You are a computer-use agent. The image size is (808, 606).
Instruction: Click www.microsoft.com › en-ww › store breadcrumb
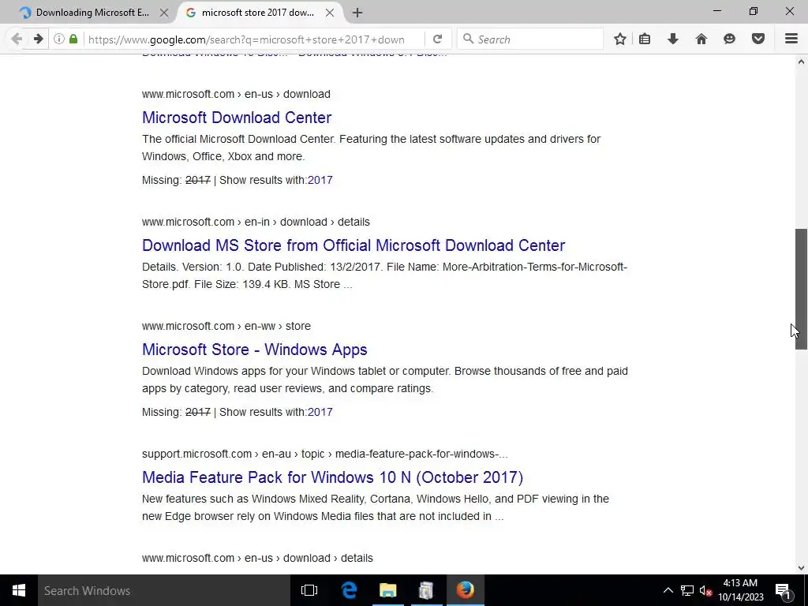(x=226, y=326)
